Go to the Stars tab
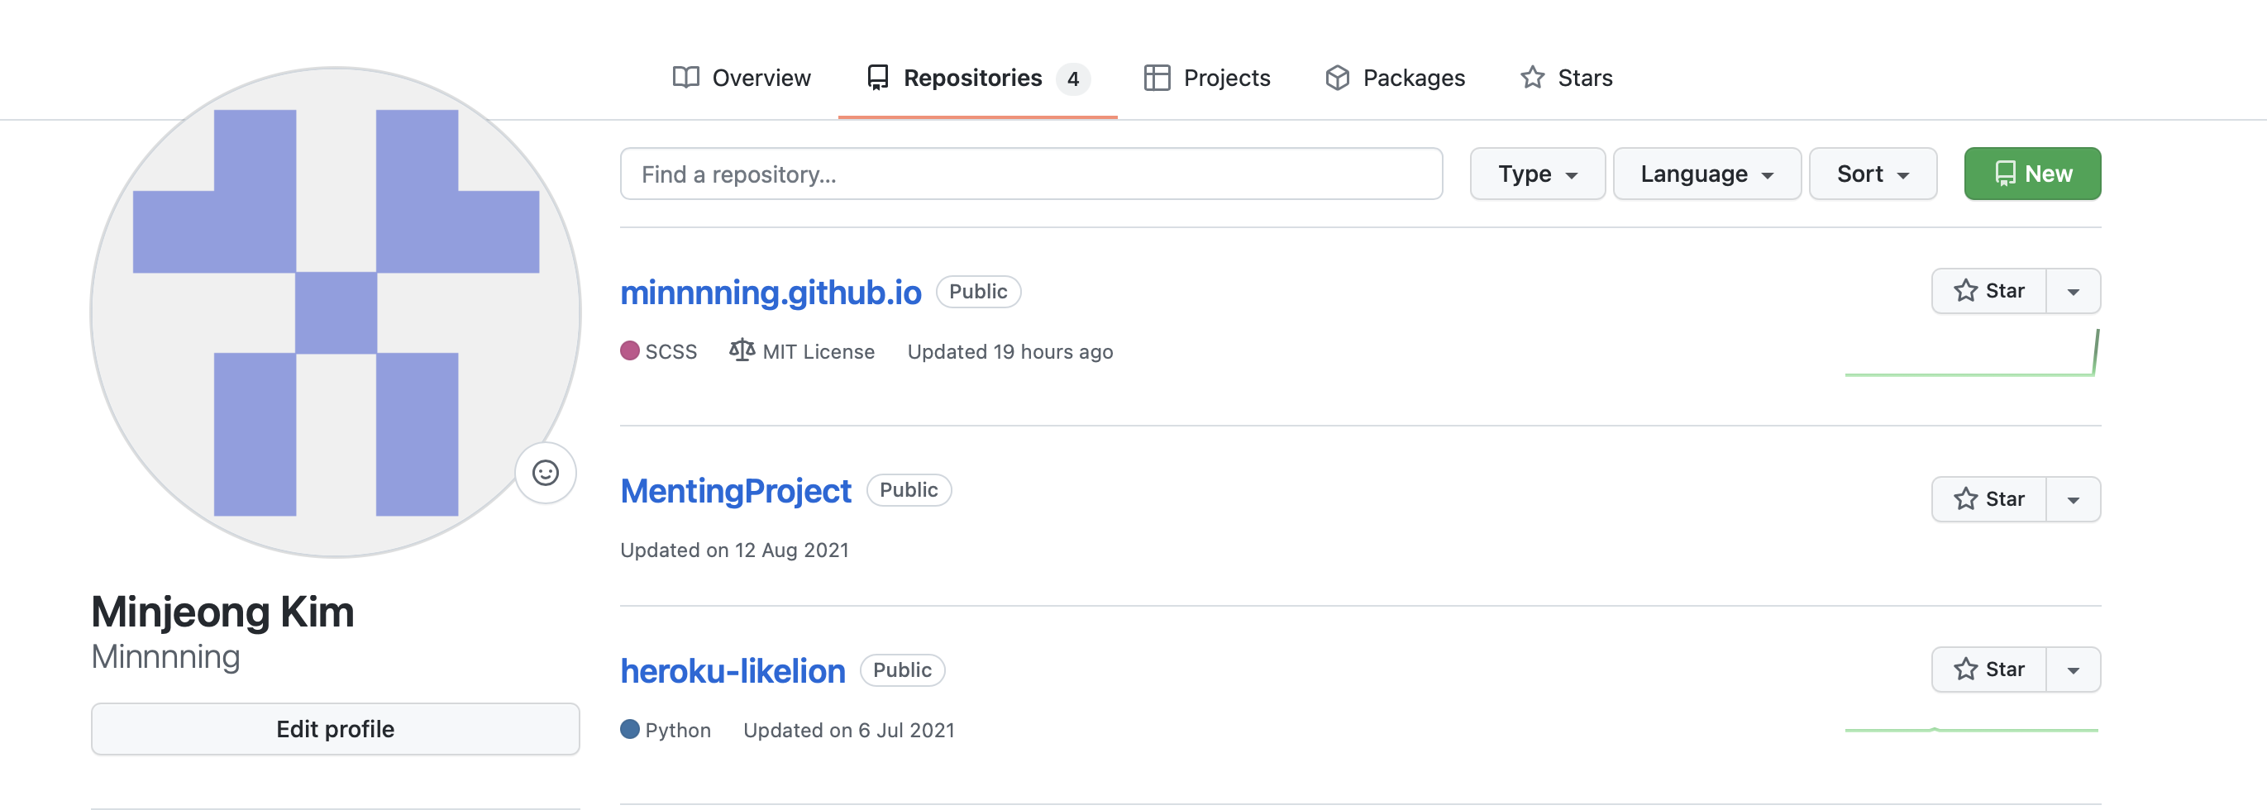This screenshot has height=810, width=2267. coord(1567,79)
